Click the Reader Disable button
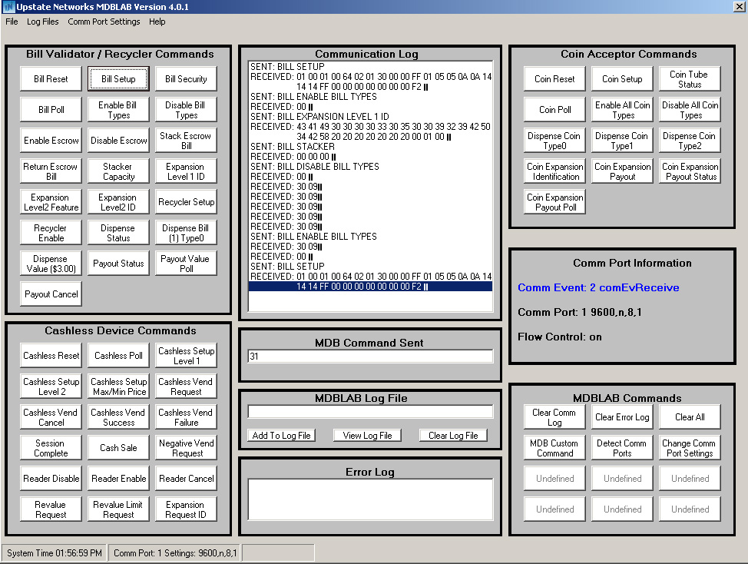The height and width of the screenshot is (564, 748). tap(51, 479)
